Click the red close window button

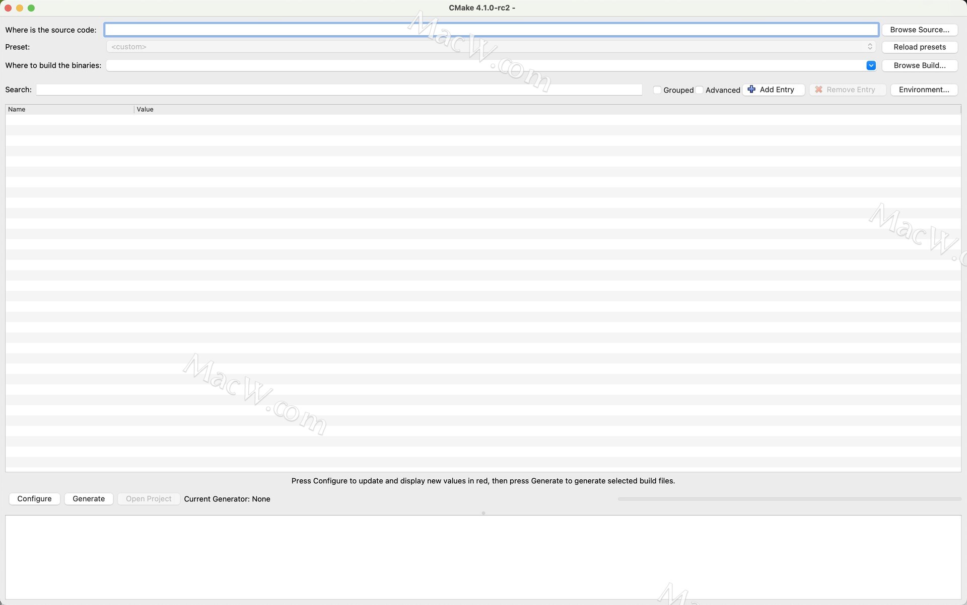(x=8, y=8)
